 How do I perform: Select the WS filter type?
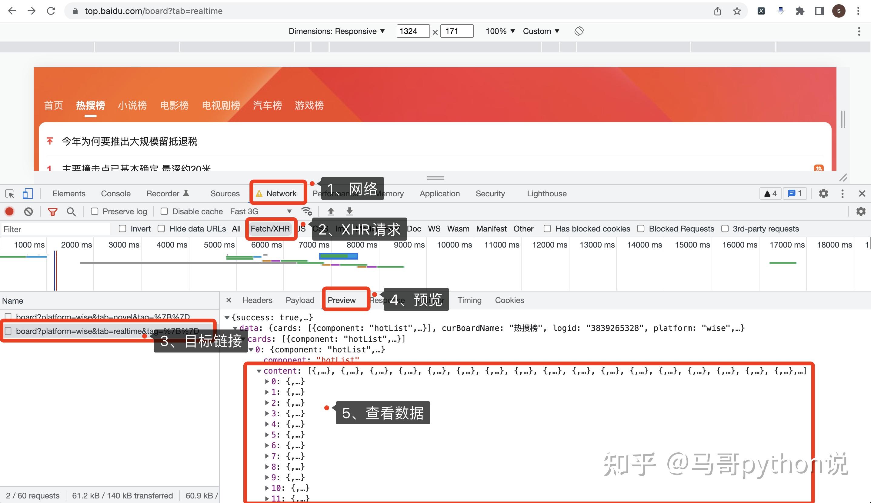pyautogui.click(x=434, y=229)
